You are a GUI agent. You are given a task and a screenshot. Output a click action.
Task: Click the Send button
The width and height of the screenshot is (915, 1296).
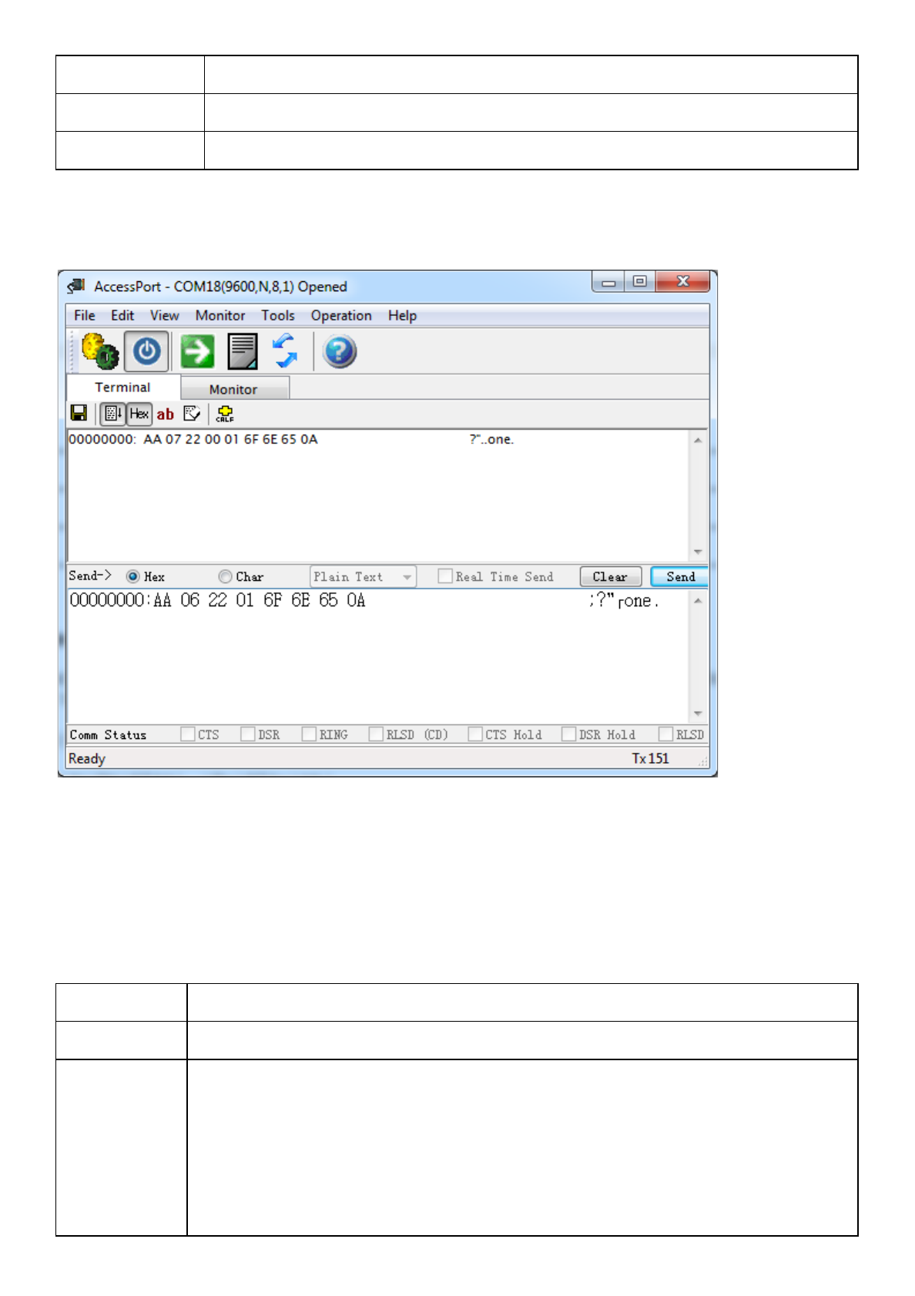[x=680, y=576]
